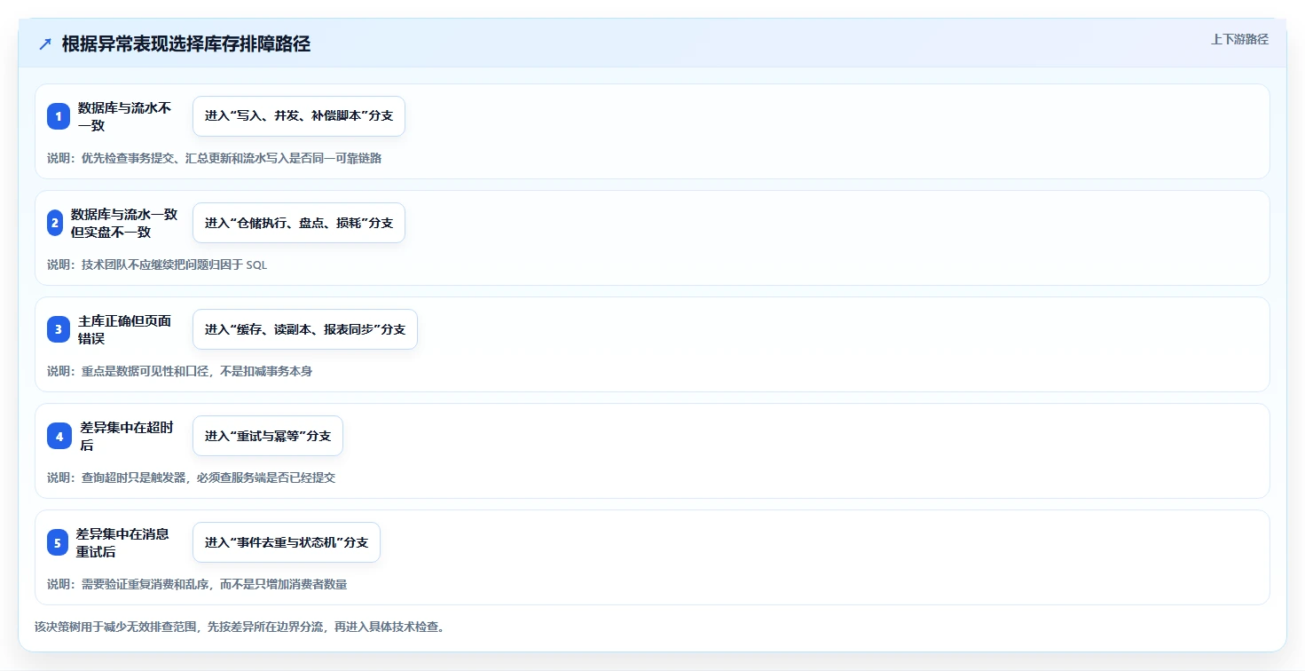Screen dimensions: 1305x671
Task: Click the arrow icon beside the troubleshooting title
Action: pyautogui.click(x=45, y=43)
